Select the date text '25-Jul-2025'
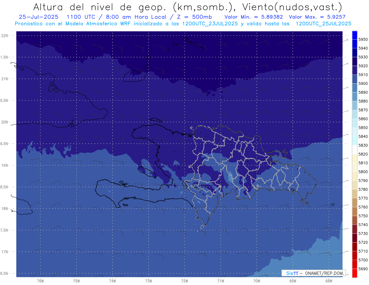The width and height of the screenshot is (369, 285). (39, 17)
